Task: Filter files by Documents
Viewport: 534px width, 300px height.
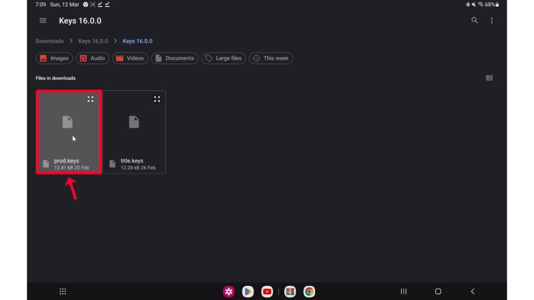Action: pyautogui.click(x=175, y=58)
